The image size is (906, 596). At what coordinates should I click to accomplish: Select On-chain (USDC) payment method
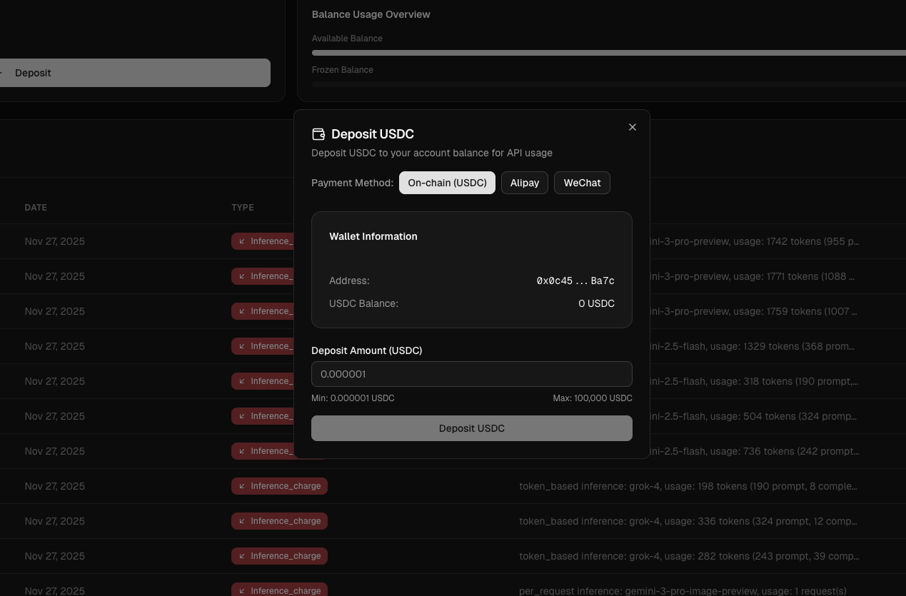pos(447,183)
